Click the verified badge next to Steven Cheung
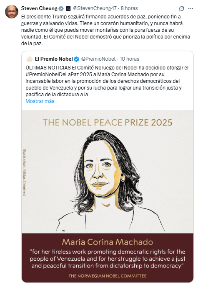 (x=61, y=8)
